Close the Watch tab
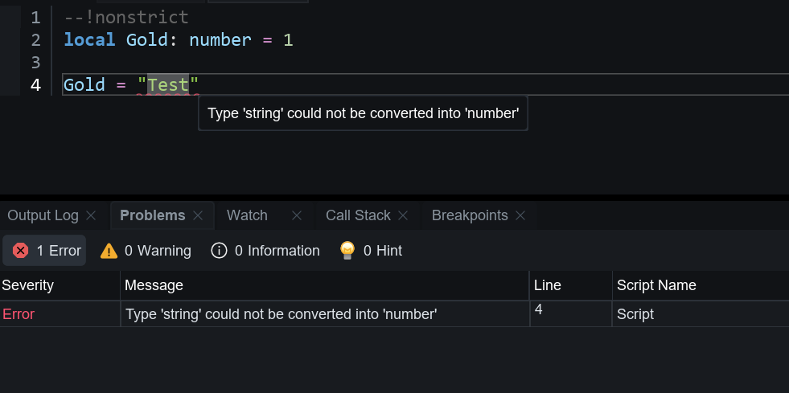Viewport: 789px width, 393px height. [x=297, y=215]
